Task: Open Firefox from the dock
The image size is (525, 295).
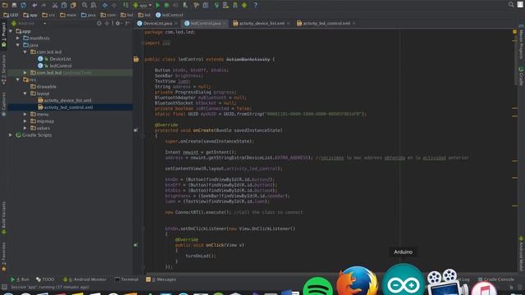Action: pyautogui.click(x=358, y=281)
